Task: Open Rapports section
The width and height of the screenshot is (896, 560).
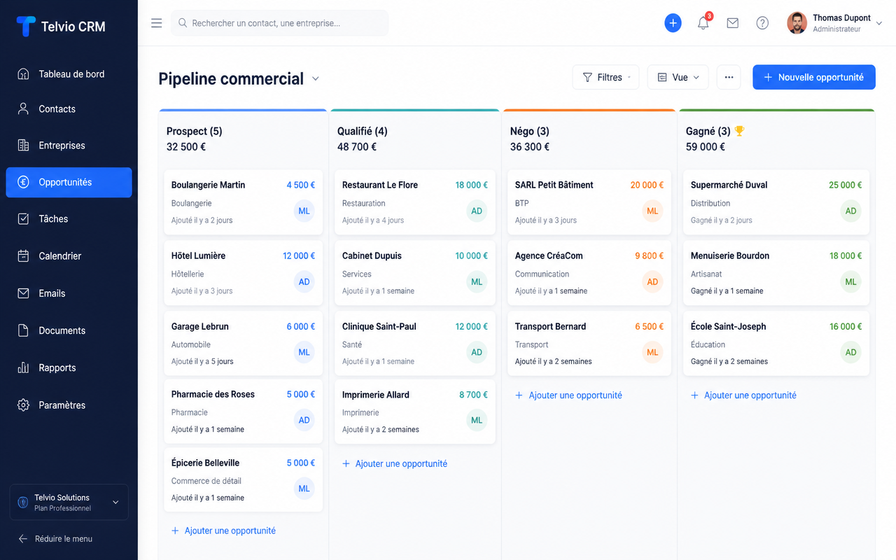Action: tap(69, 367)
